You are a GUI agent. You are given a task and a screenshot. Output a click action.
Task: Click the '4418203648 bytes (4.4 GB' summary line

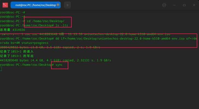pos(55,60)
